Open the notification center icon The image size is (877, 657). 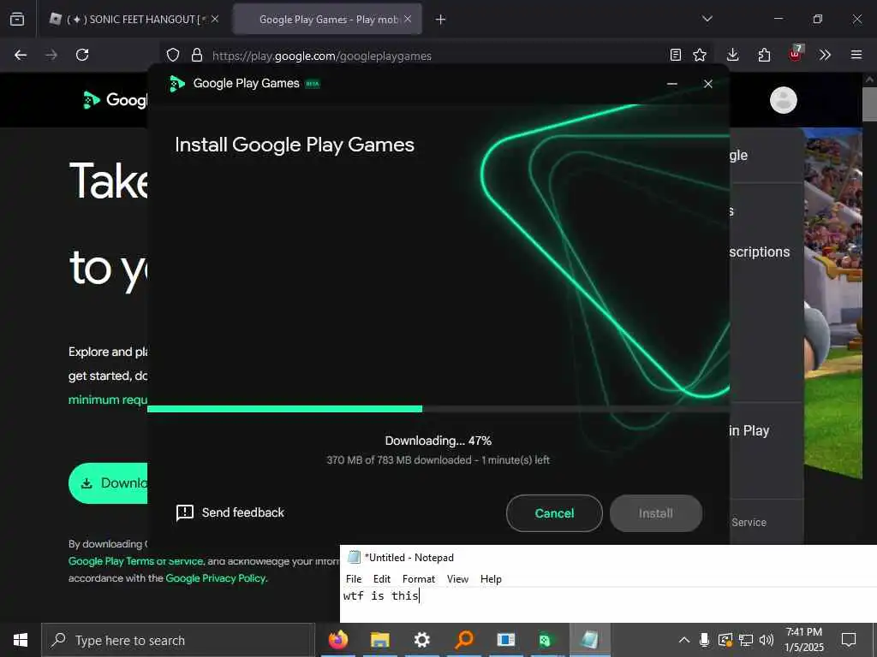(x=849, y=640)
